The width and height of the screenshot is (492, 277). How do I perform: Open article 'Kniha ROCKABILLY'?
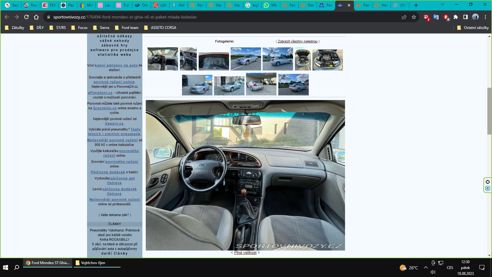tap(115, 239)
